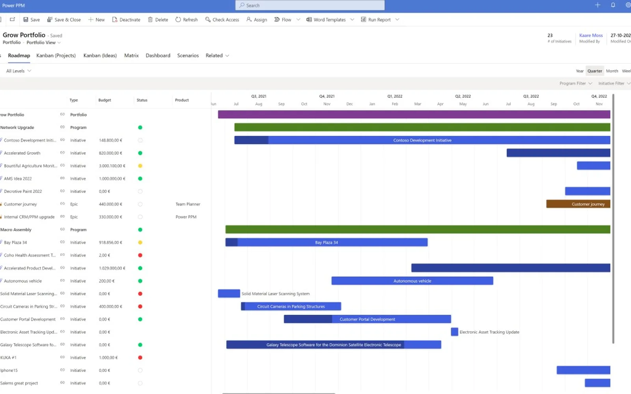Image resolution: width=631 pixels, height=394 pixels.
Task: Select the Month timescale
Action: (x=612, y=71)
